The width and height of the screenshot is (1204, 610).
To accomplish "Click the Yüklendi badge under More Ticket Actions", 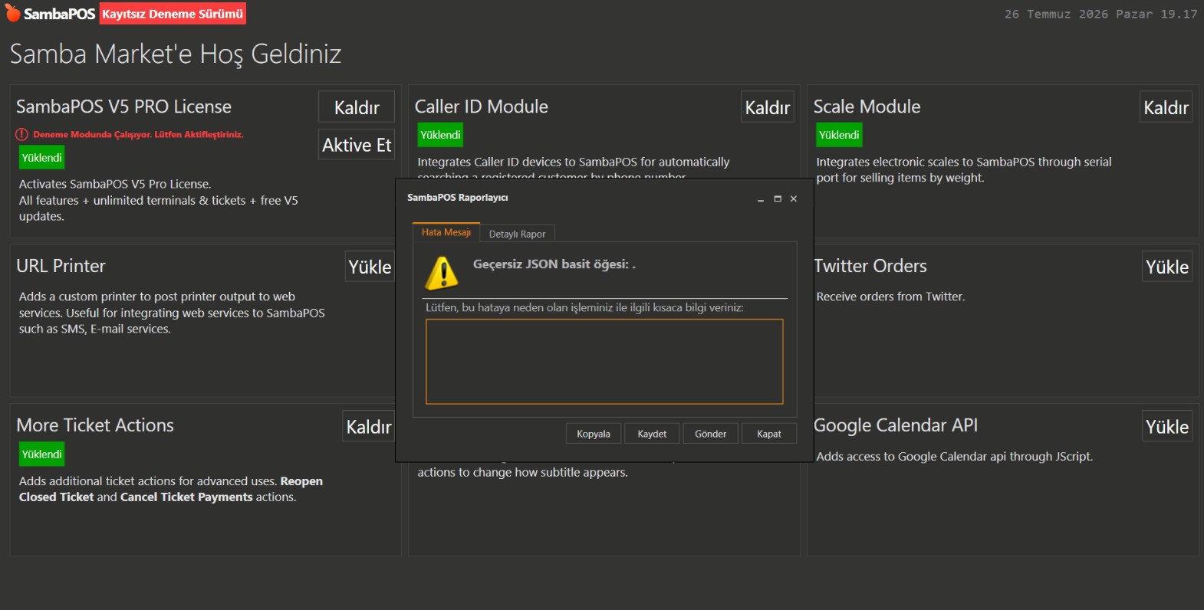I will (41, 454).
